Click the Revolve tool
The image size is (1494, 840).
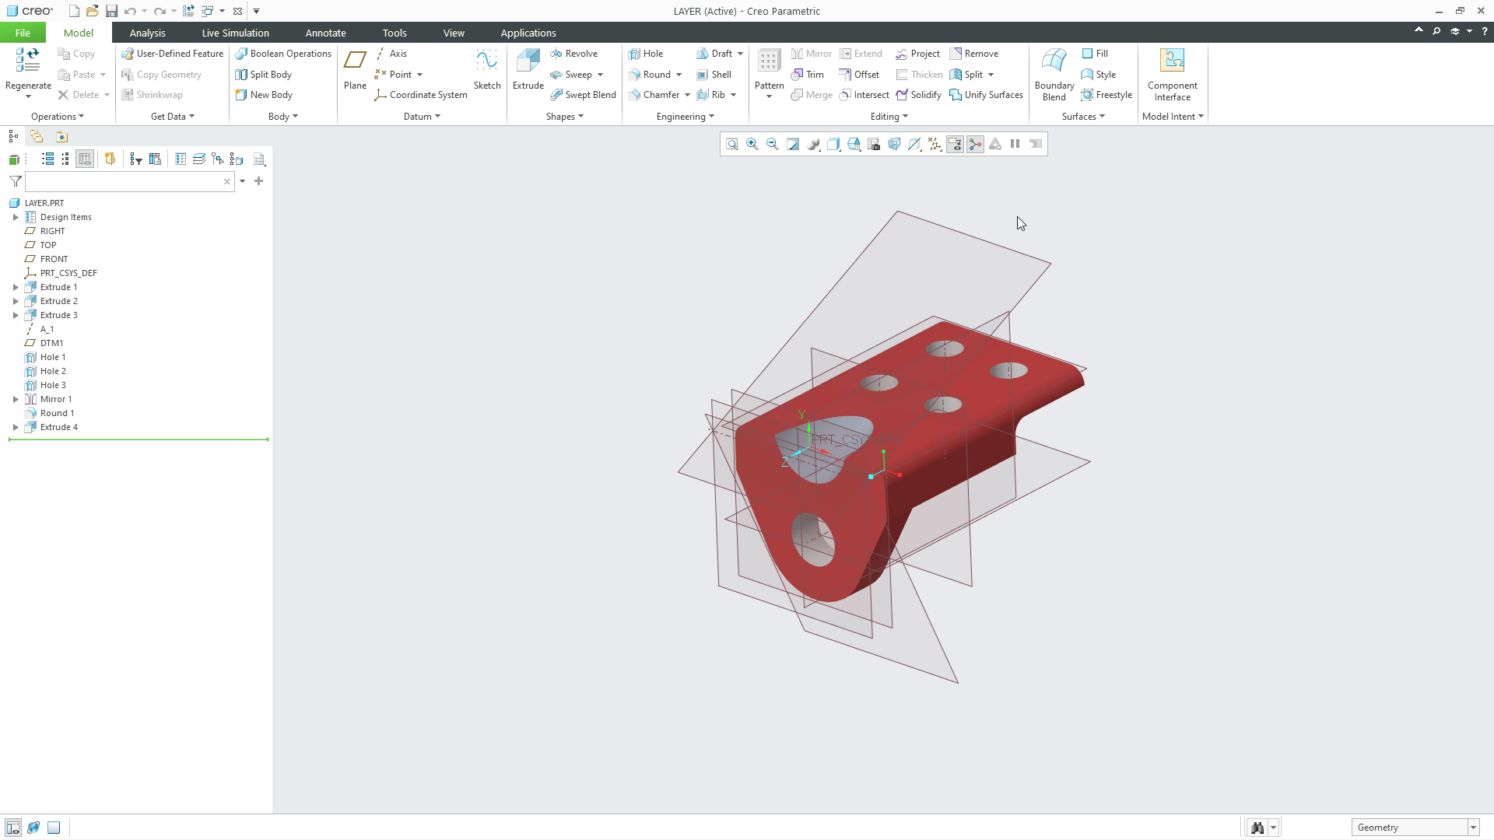click(x=573, y=54)
